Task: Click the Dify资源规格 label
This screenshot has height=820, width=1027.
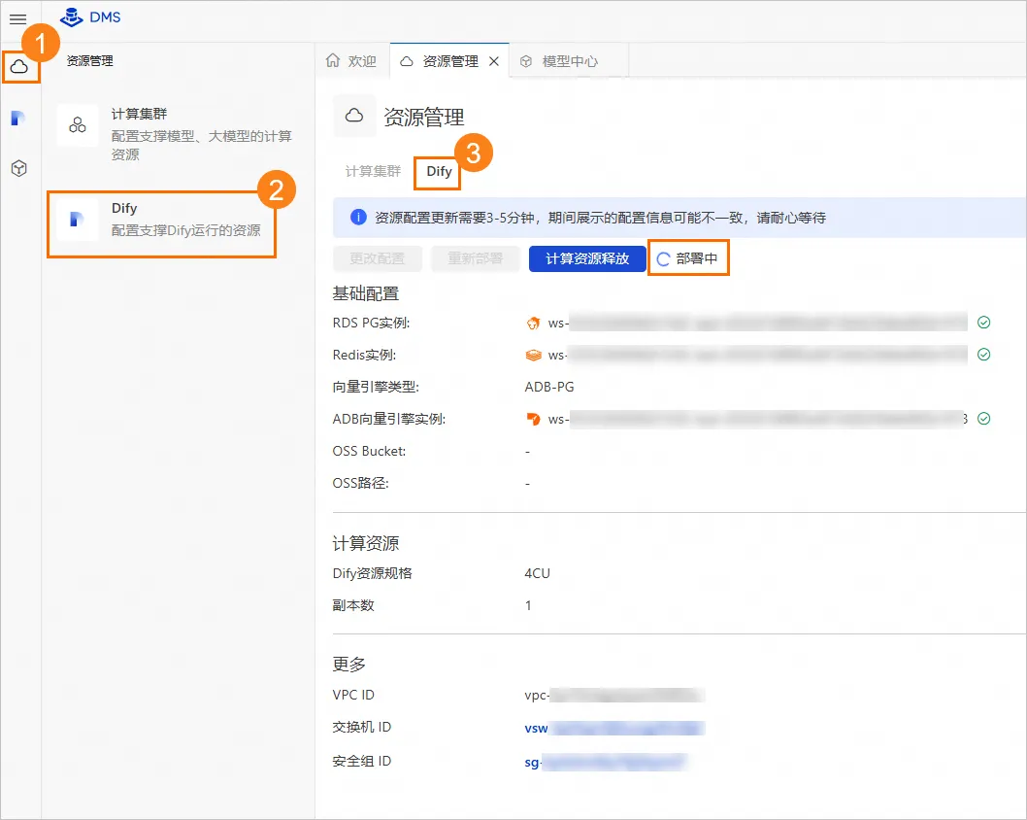Action: (x=372, y=573)
